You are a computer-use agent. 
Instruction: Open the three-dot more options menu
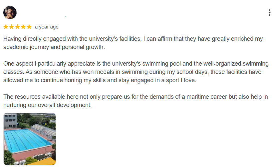[x=269, y=13]
